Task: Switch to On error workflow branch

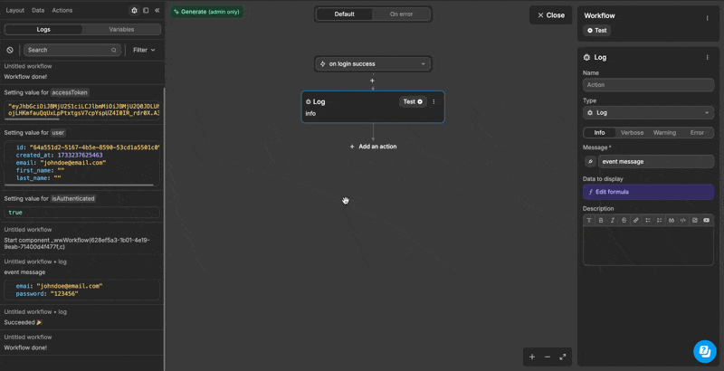Action: (401, 14)
